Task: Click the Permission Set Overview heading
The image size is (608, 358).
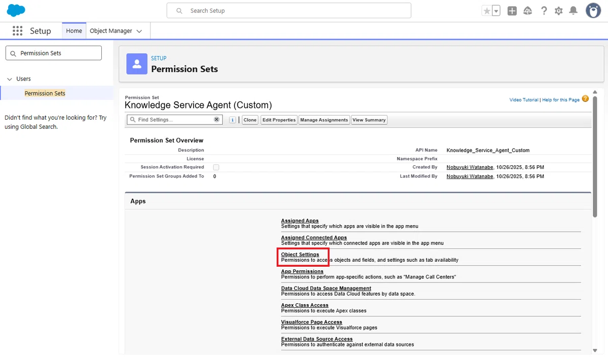Action: click(167, 140)
